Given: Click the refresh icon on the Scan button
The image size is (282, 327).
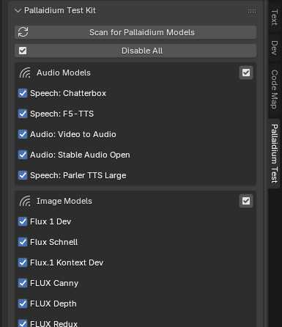Looking at the screenshot, I should (x=23, y=32).
